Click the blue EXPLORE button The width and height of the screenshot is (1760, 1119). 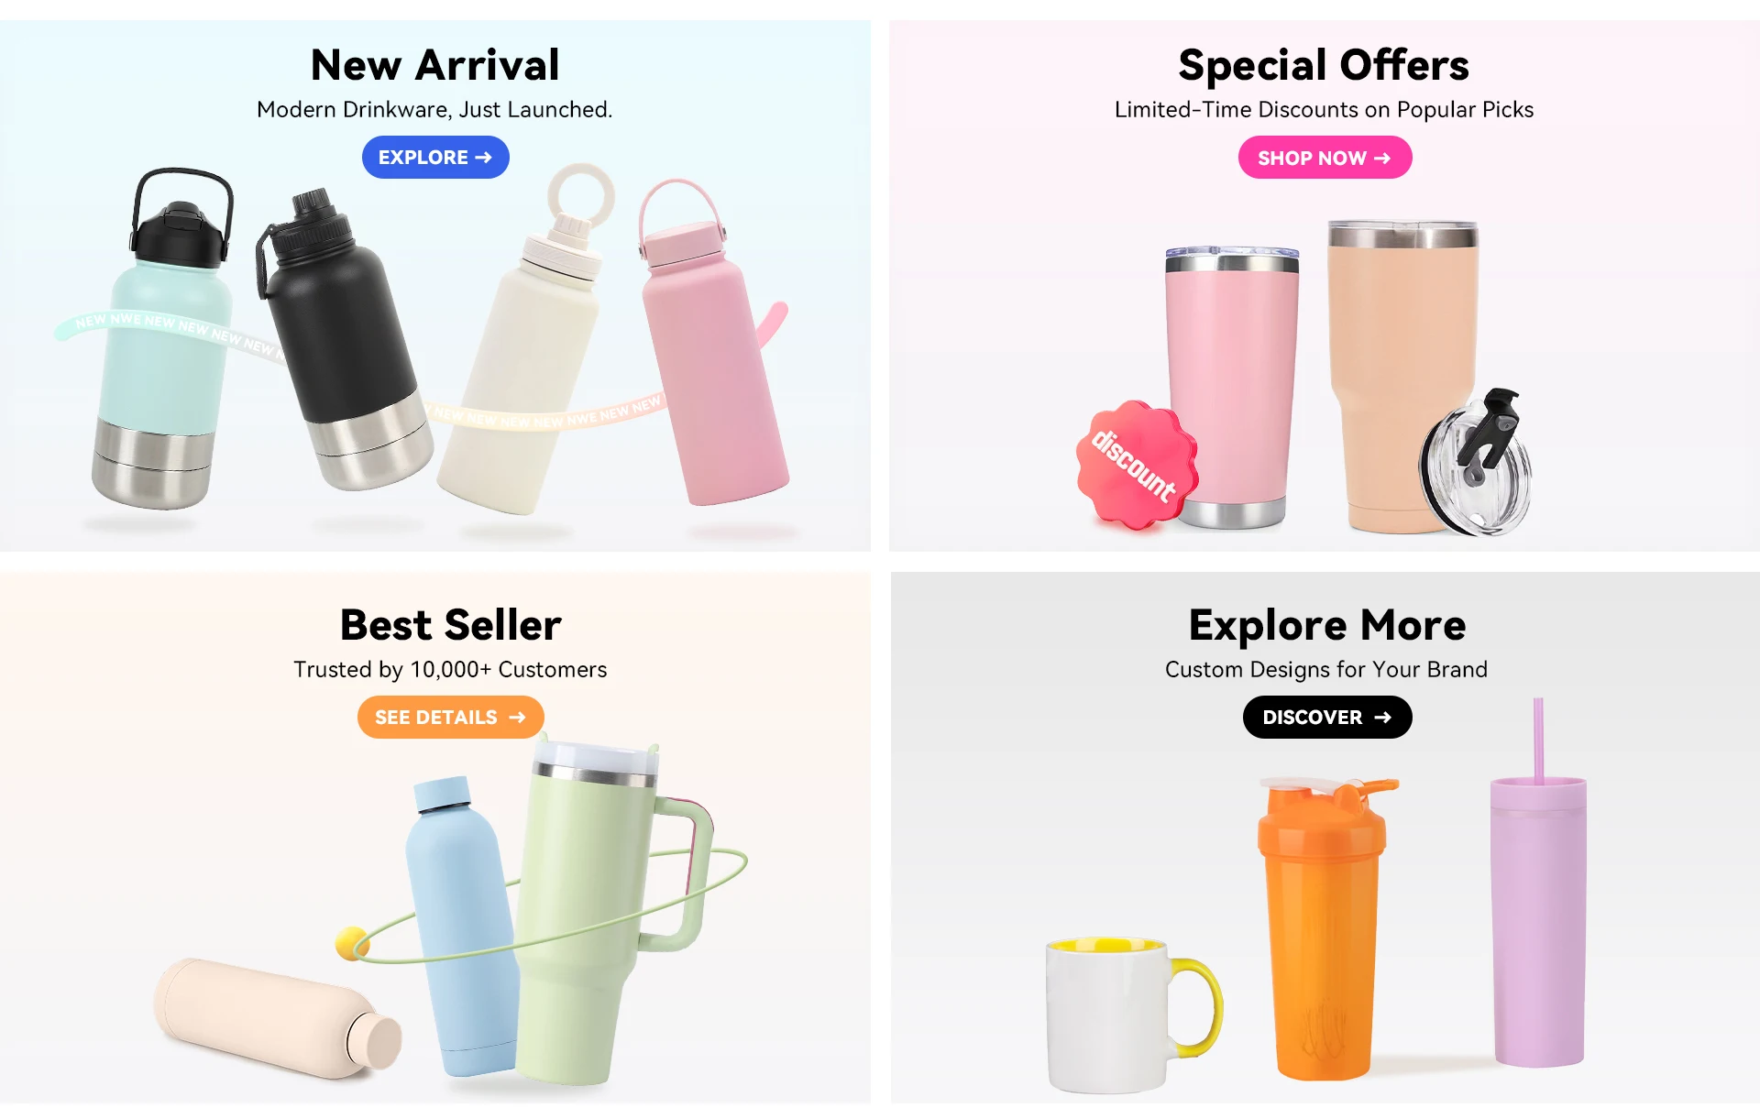[435, 158]
